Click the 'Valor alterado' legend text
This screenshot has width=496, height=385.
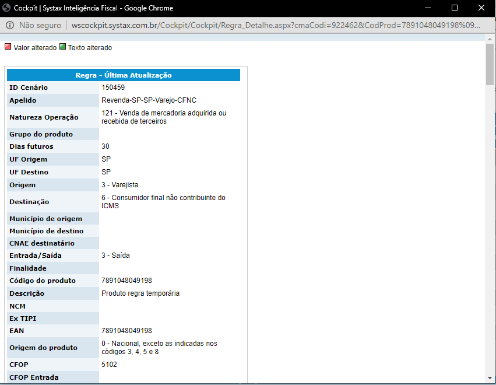click(x=35, y=47)
